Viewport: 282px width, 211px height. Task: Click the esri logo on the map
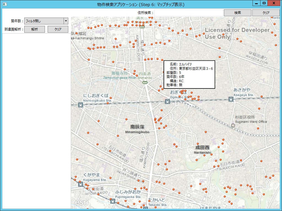click(82, 202)
